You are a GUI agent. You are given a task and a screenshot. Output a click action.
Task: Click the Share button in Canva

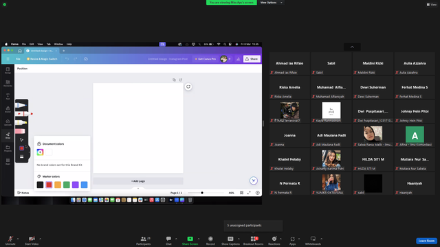tap(252, 59)
